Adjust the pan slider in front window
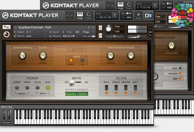Viewport: 194px width, 132px height. point(115,37)
